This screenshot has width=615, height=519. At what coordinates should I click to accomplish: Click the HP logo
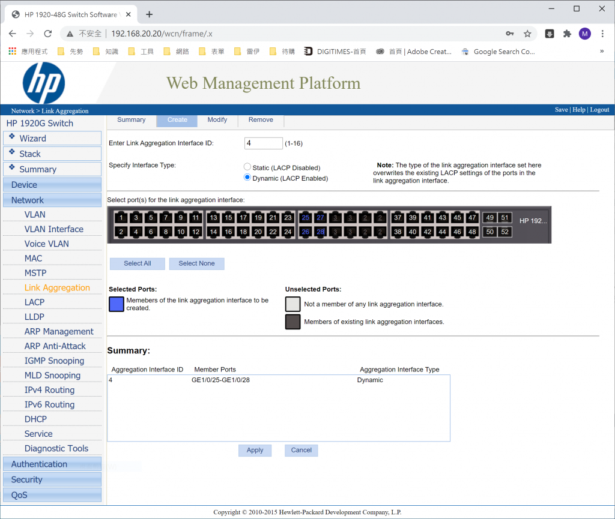(43, 83)
